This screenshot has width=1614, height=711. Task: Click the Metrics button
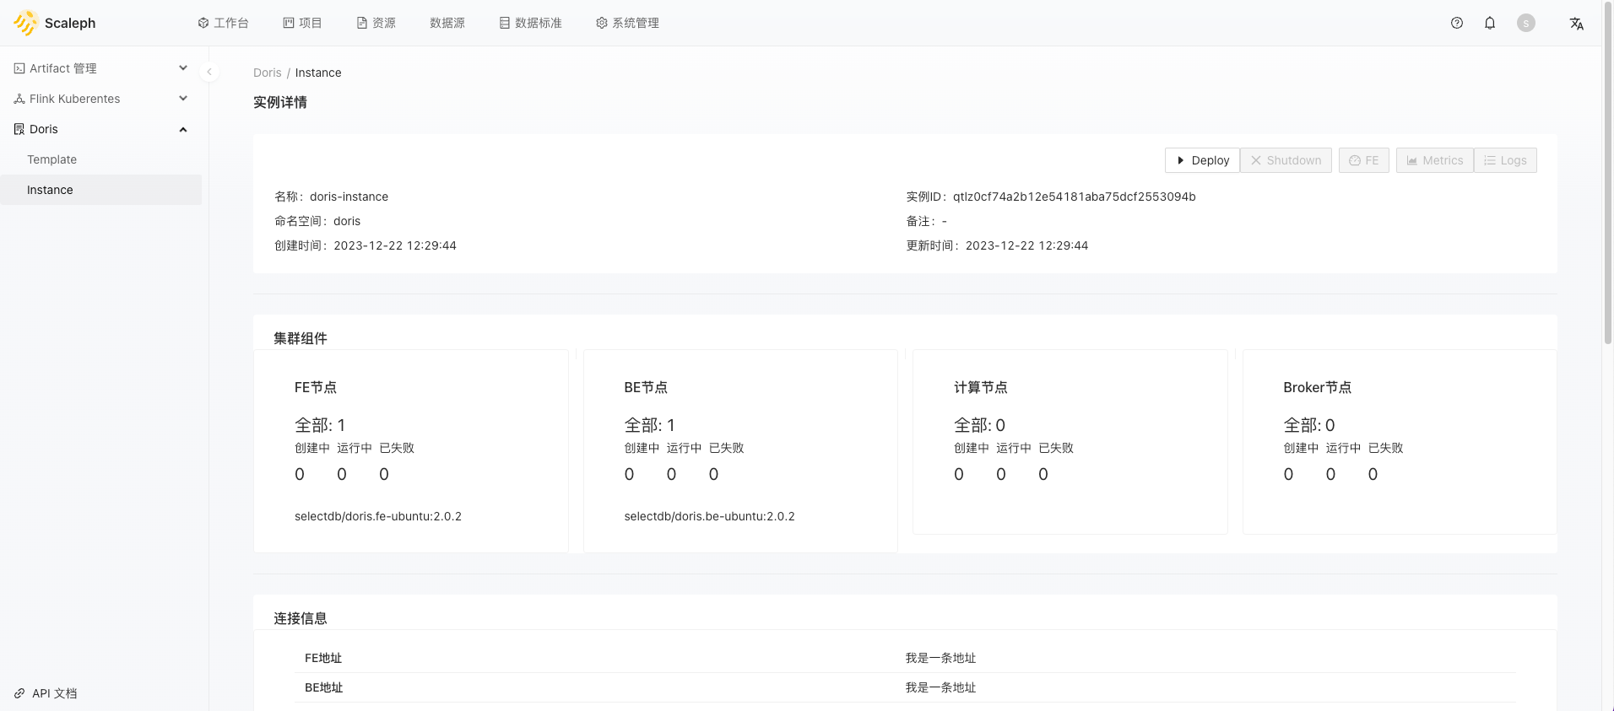(1434, 160)
